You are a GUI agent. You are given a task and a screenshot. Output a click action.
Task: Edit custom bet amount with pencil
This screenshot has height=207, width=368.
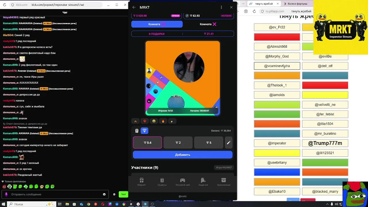229,143
